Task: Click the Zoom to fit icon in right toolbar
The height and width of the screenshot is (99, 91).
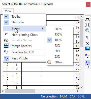Action: (87, 19)
